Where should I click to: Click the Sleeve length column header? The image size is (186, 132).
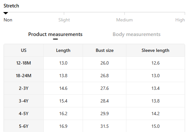point(156,51)
